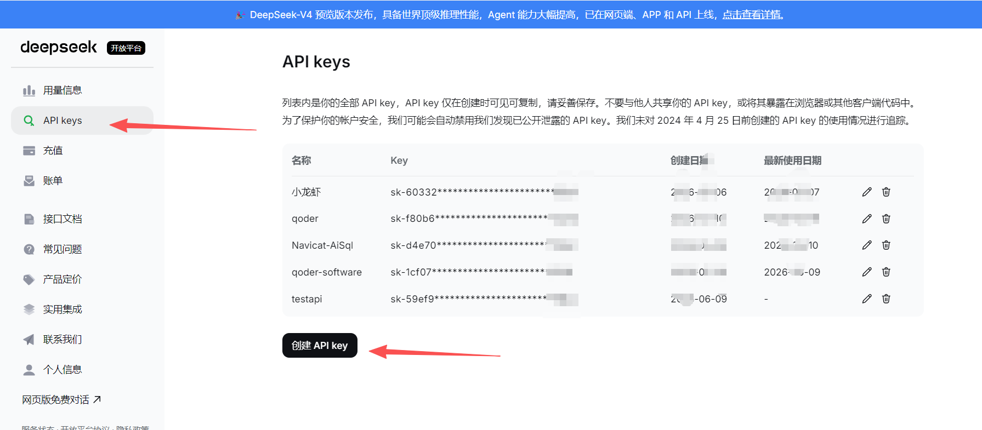This screenshot has height=430, width=982.
Task: Click the sk-59ef9 key value
Action: [x=484, y=299]
